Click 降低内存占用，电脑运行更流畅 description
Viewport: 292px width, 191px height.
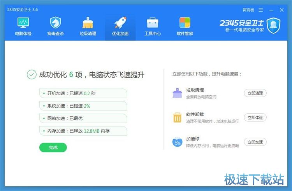click(x=213, y=146)
